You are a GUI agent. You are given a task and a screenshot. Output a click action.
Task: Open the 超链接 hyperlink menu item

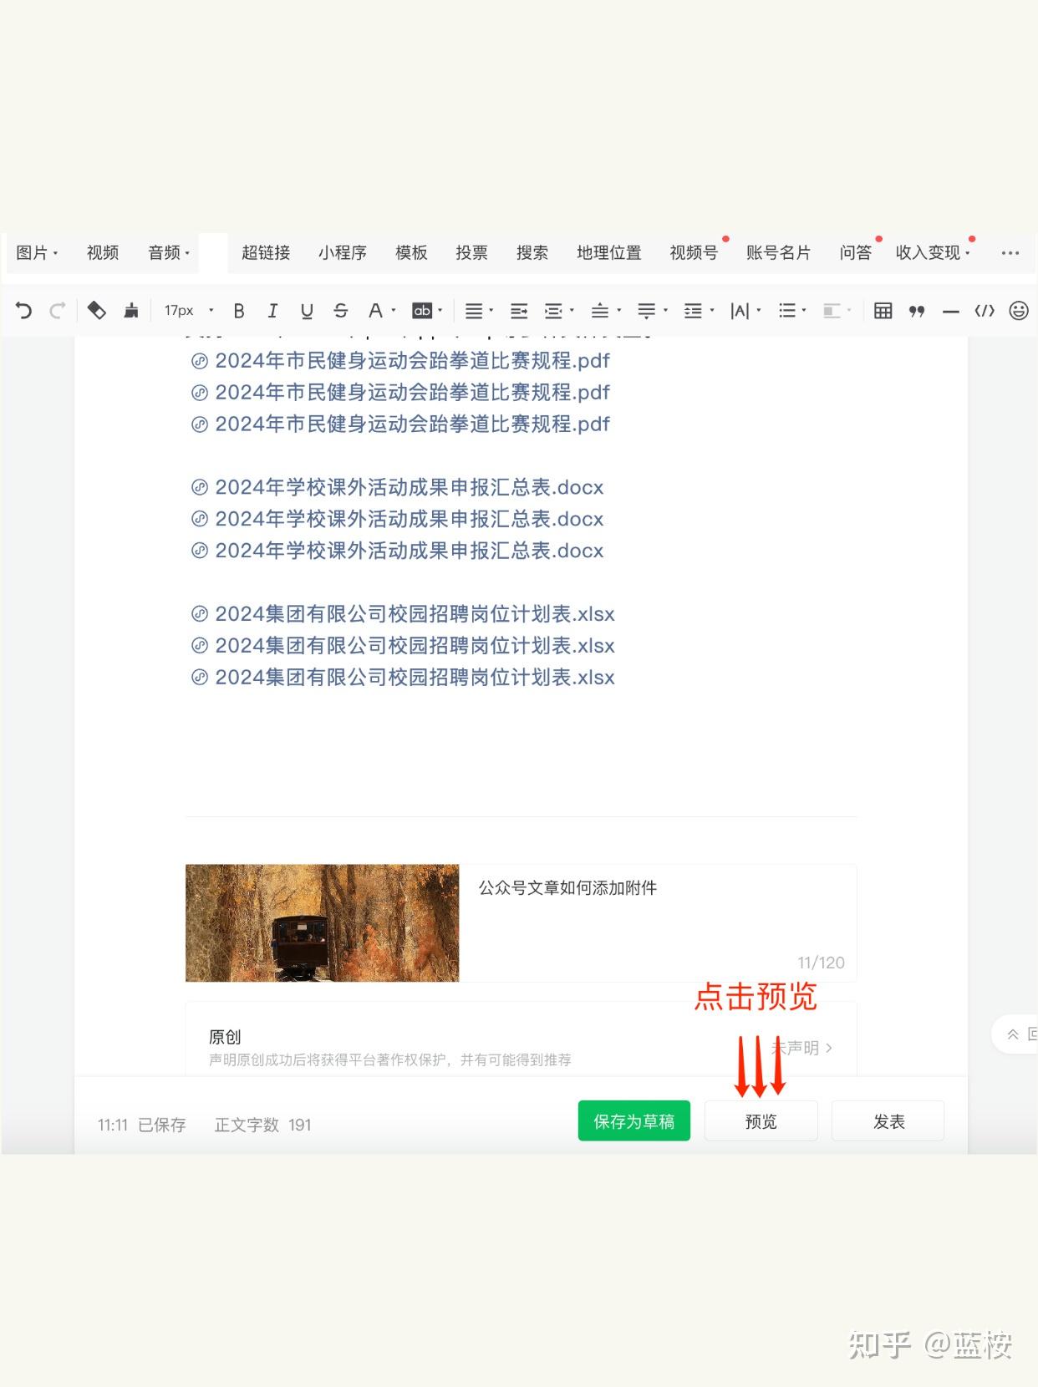pos(266,252)
